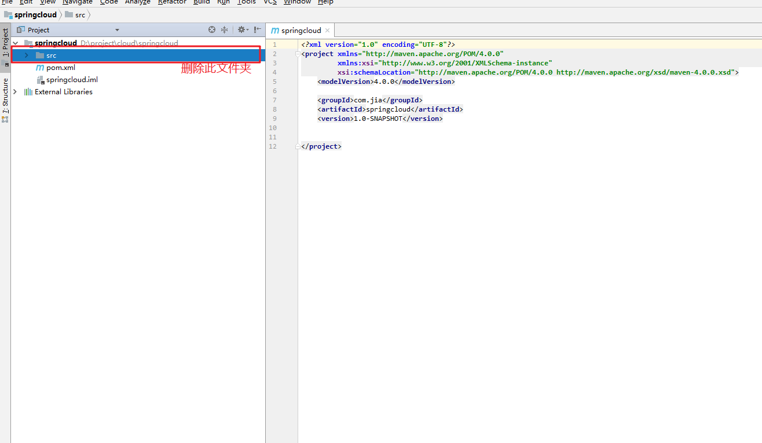Viewport: 762px width, 443px height.
Task: Collapse all nodes in Project panel
Action: click(x=225, y=29)
